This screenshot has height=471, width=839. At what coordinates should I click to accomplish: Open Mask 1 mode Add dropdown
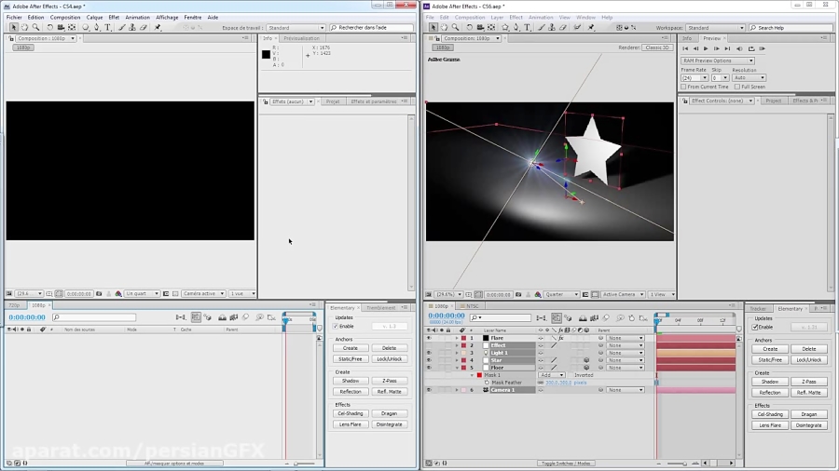pos(552,375)
